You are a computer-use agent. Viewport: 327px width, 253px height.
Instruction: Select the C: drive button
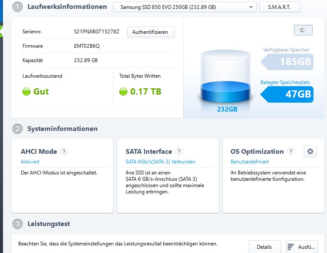pyautogui.click(x=303, y=30)
